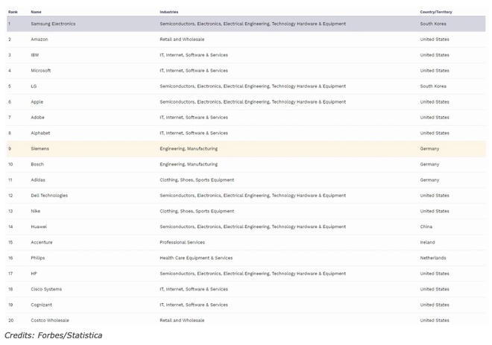This screenshot has width=492, height=345.
Task: Click the Huawei company name
Action: point(39,227)
